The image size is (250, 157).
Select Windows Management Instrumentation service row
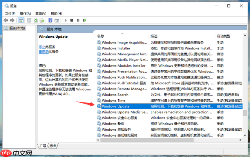pyautogui.click(x=170, y=54)
